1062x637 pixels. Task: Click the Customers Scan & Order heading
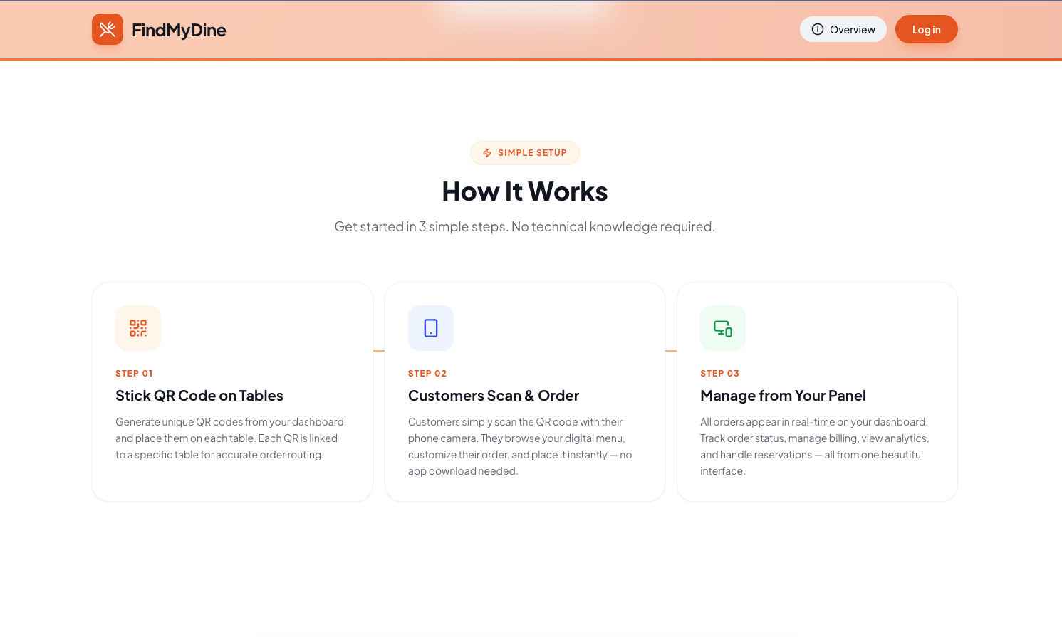[x=494, y=395]
